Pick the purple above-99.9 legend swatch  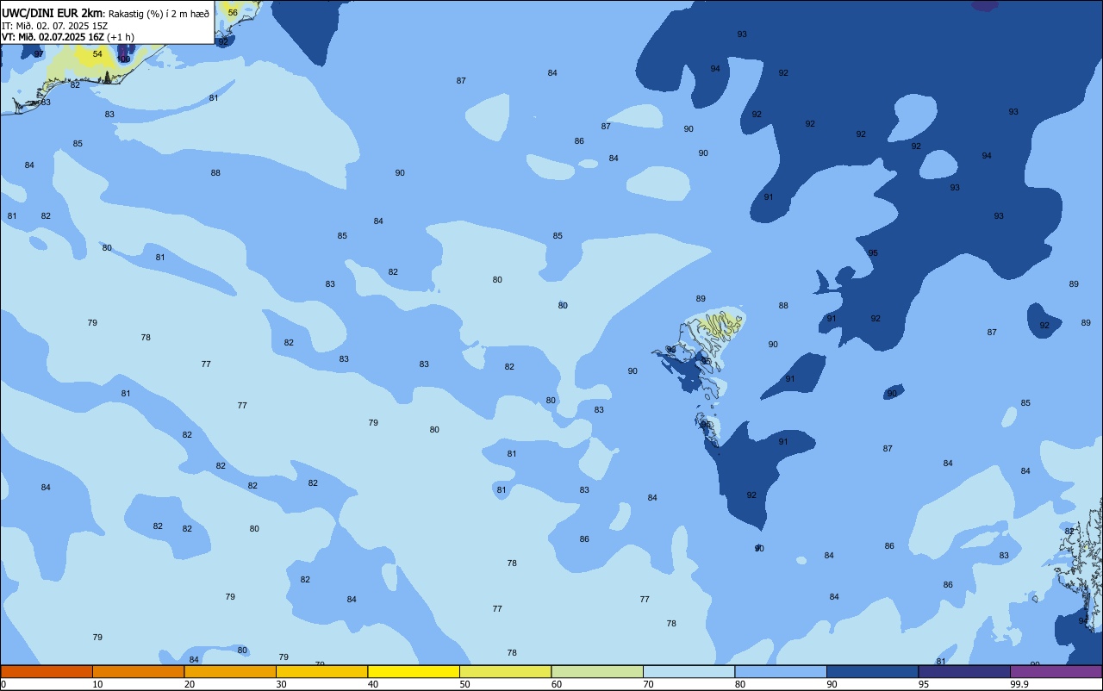pos(1056,671)
